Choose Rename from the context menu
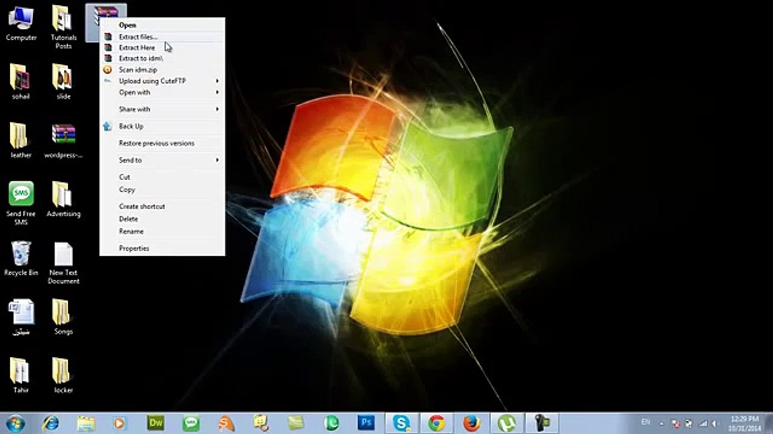 coord(162,231)
